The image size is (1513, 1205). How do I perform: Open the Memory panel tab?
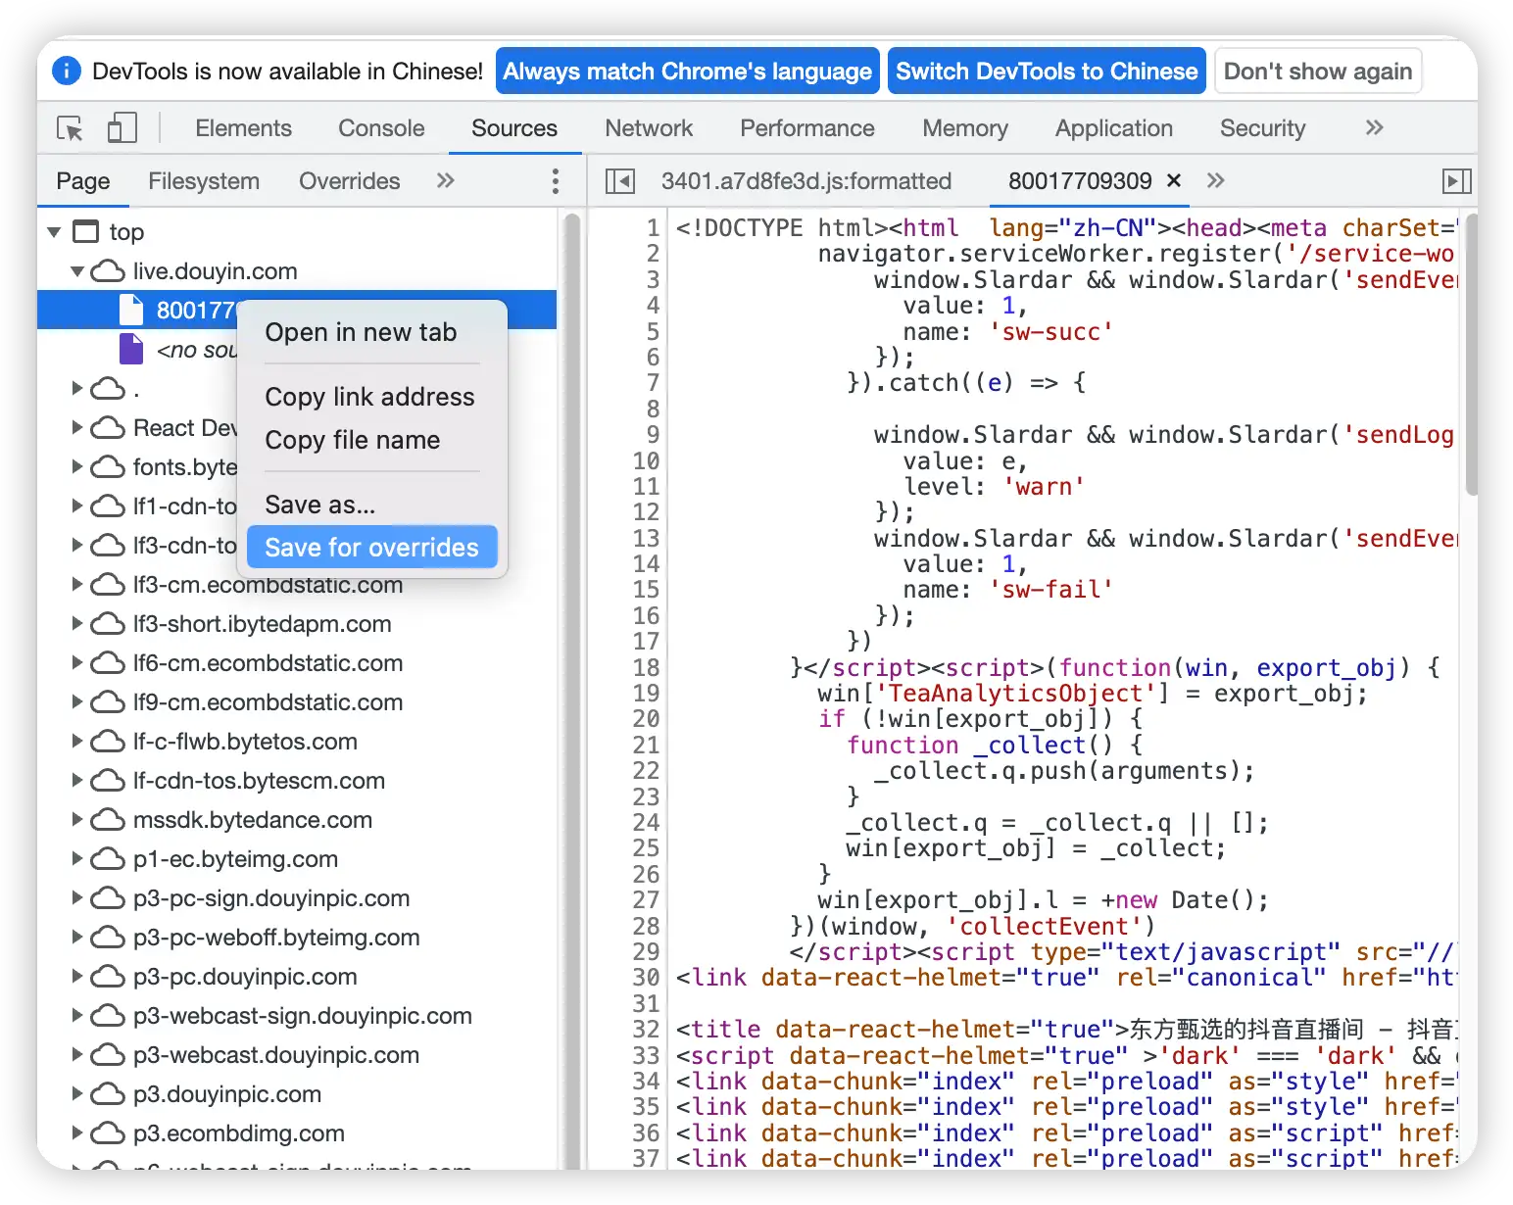pos(965,128)
